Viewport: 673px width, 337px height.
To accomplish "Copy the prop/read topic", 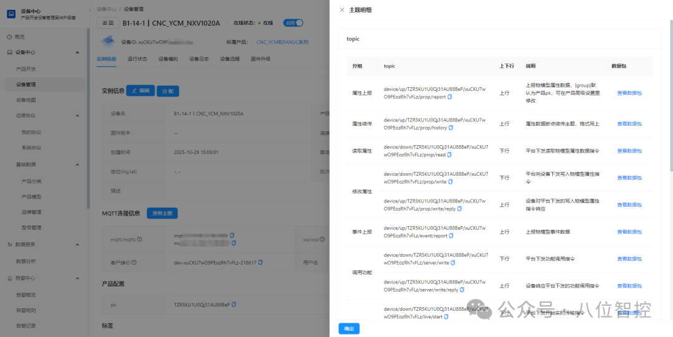I will click(x=449, y=154).
